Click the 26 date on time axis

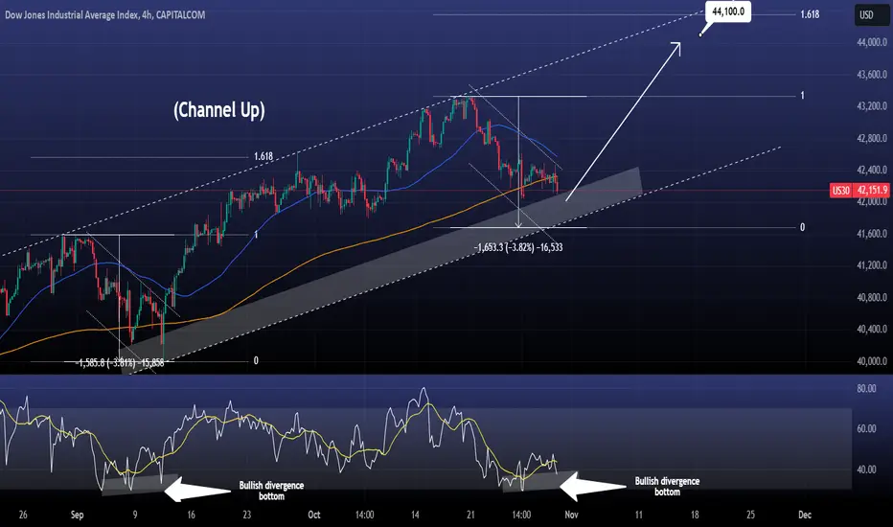coord(23,515)
